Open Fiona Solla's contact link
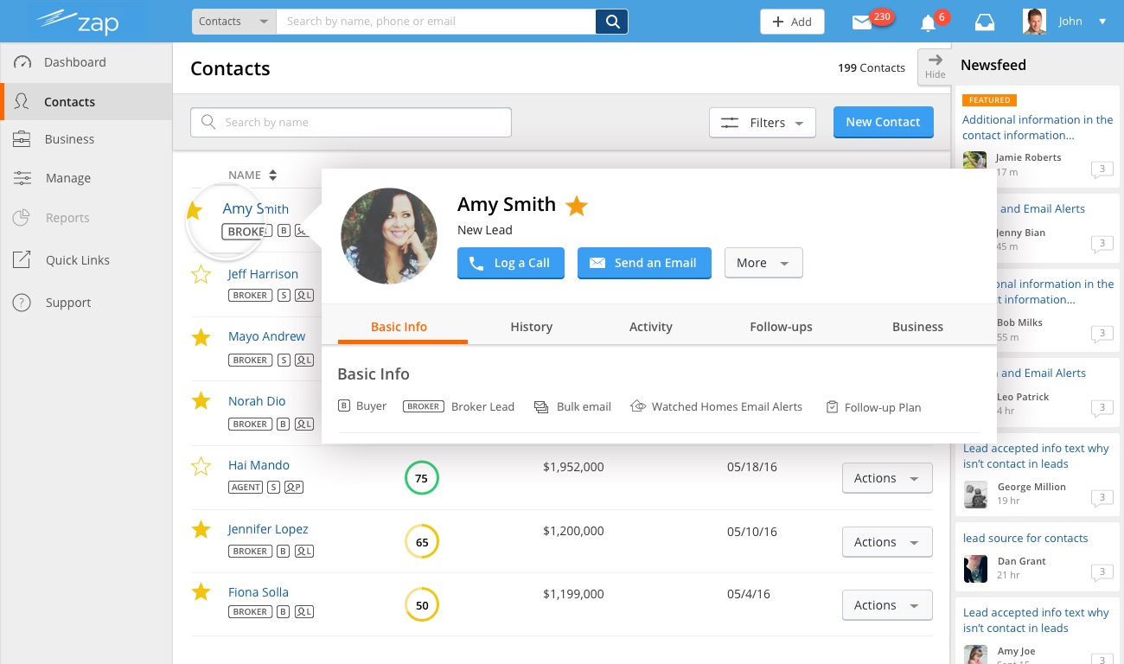The image size is (1124, 664). click(259, 592)
